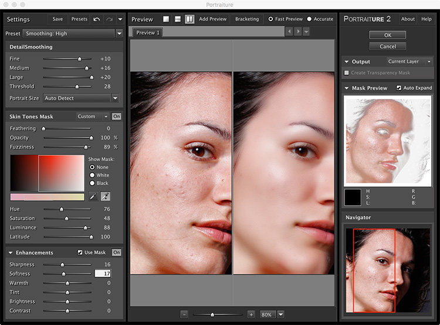Collapse the Output section triangle

tap(347, 62)
